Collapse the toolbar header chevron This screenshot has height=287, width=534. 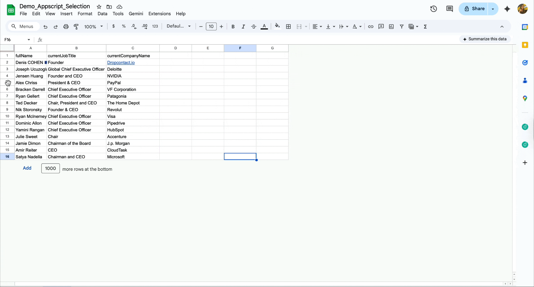(x=502, y=27)
